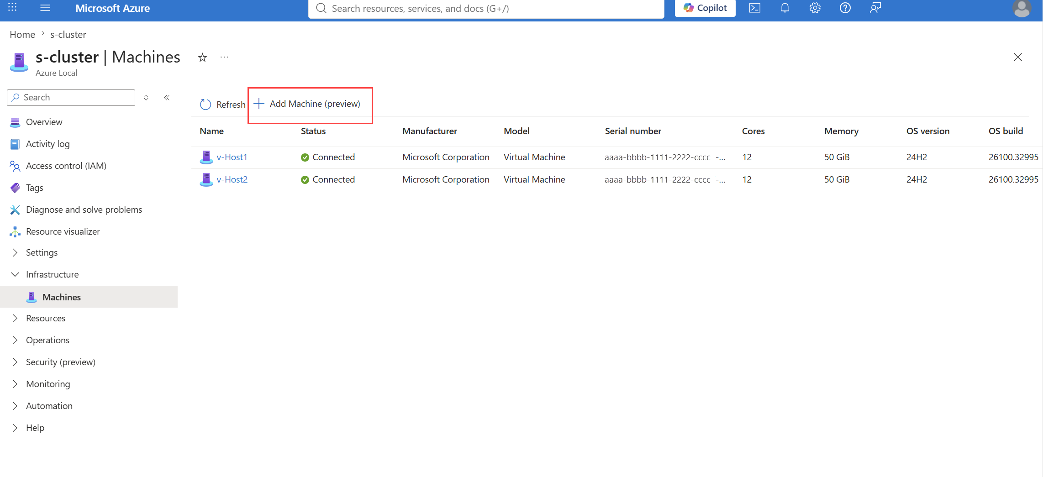The height and width of the screenshot is (477, 1043).
Task: Click the Serial number column header
Action: (x=633, y=131)
